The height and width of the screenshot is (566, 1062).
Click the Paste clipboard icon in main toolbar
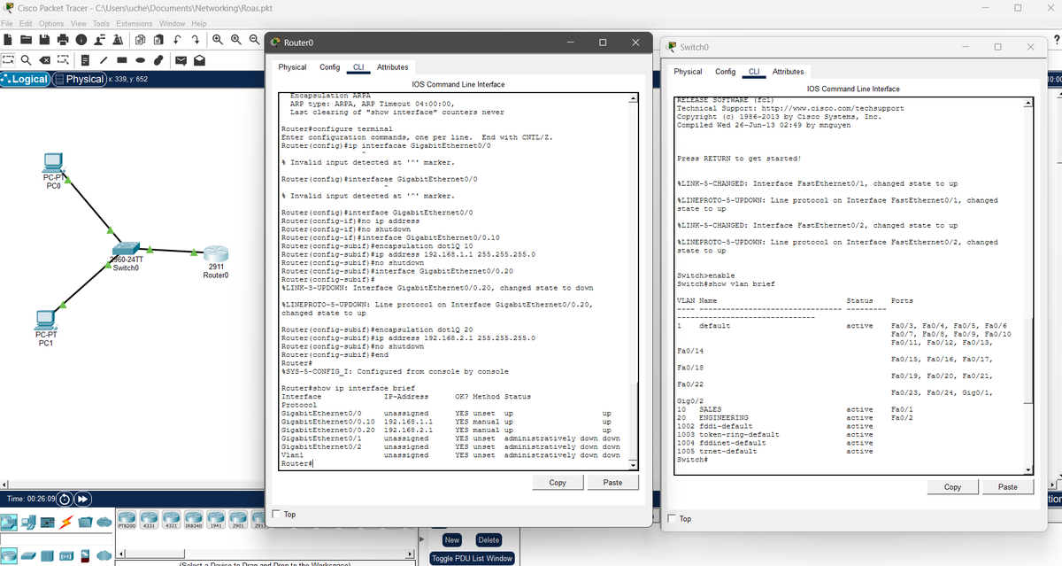coord(158,39)
